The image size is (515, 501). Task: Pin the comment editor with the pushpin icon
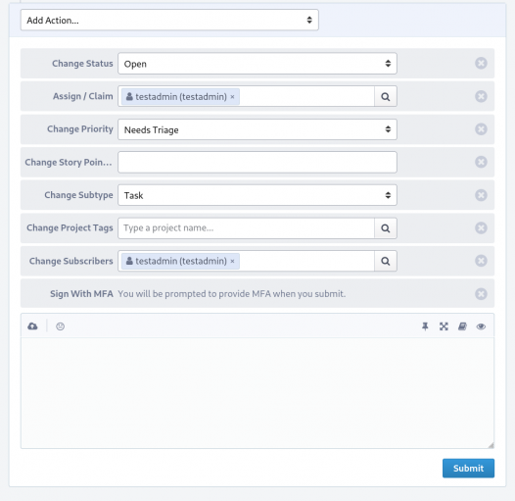(x=425, y=326)
